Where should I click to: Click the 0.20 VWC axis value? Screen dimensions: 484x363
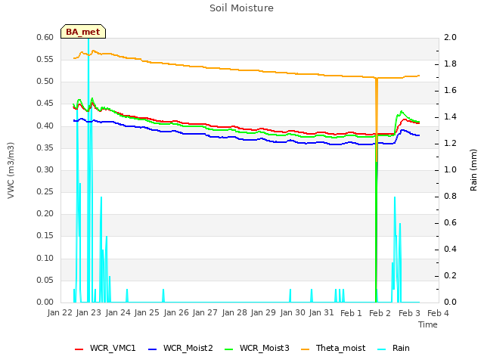45,213
